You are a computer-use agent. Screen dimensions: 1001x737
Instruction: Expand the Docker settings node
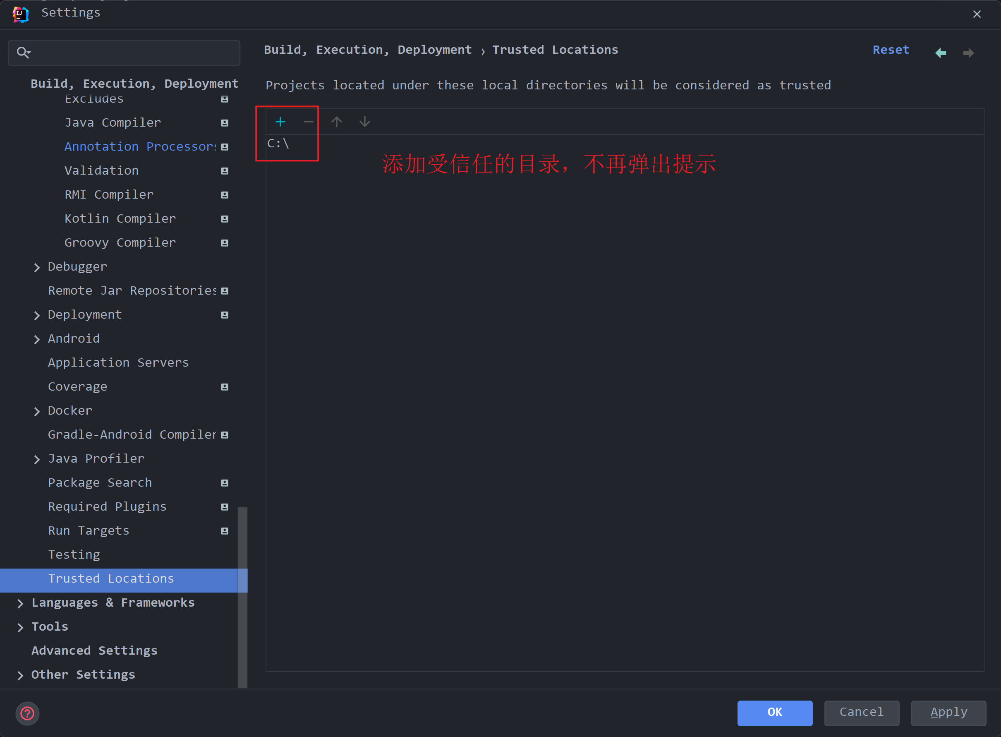37,411
